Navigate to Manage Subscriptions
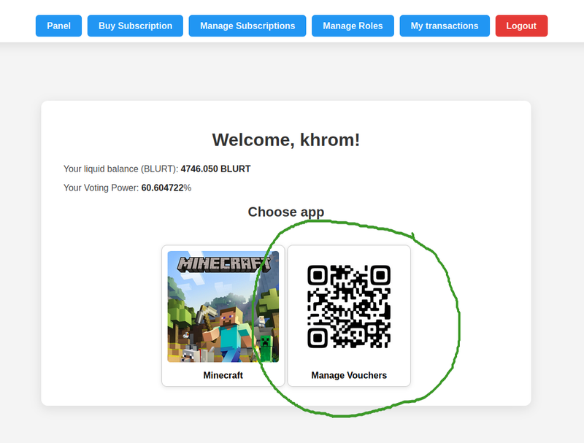The width and height of the screenshot is (584, 443). click(x=247, y=26)
